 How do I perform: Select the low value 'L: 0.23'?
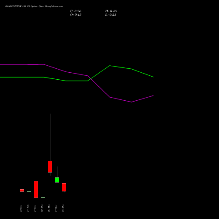point(111,15)
